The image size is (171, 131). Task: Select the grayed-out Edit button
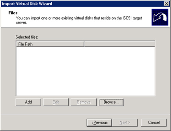56,102
